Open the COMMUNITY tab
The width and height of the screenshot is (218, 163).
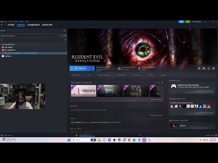pyautogui.click(x=34, y=25)
